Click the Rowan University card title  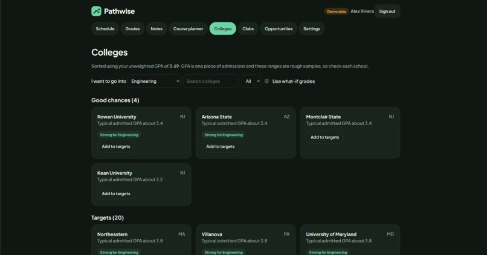point(117,117)
